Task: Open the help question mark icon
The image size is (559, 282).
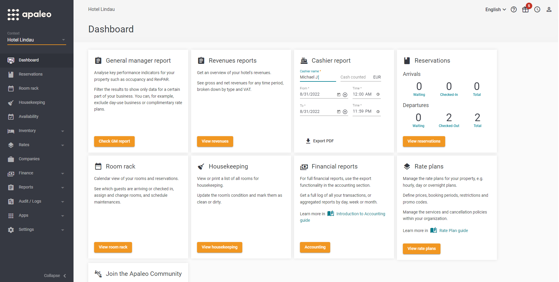Action: click(x=514, y=9)
